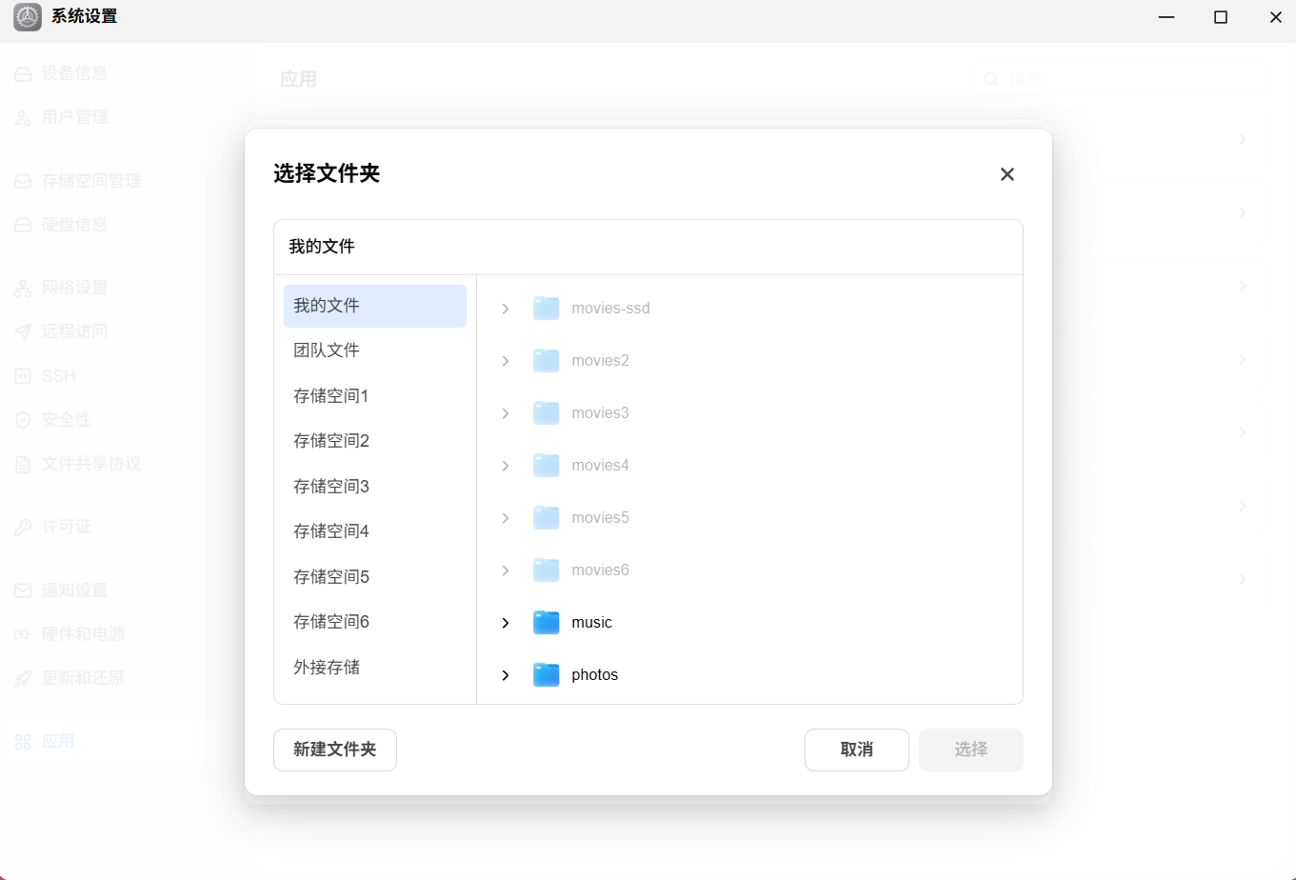Click the movies-ssd folder icon
The width and height of the screenshot is (1296, 880).
click(546, 309)
